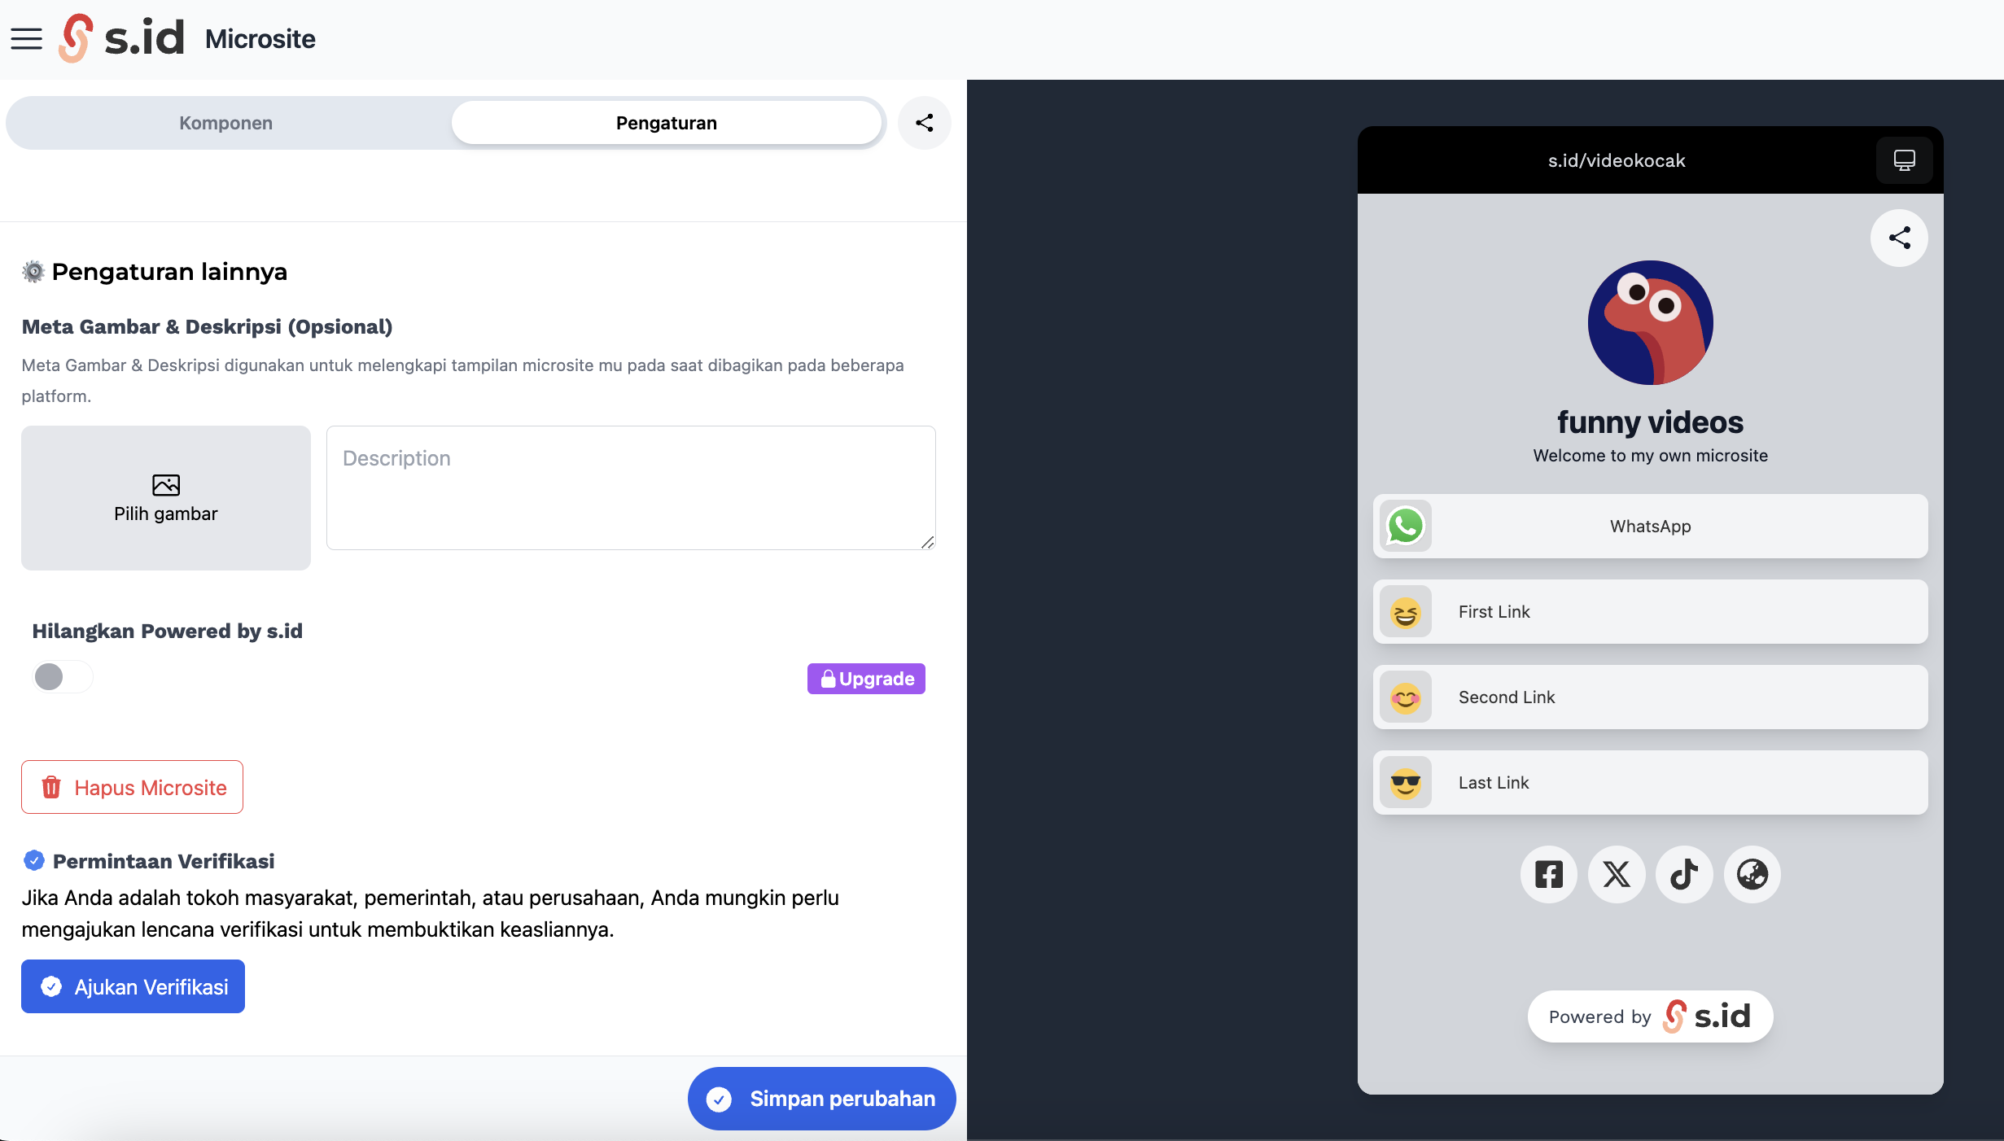Open the Facebook icon in preview
This screenshot has width=2004, height=1141.
pyautogui.click(x=1548, y=874)
